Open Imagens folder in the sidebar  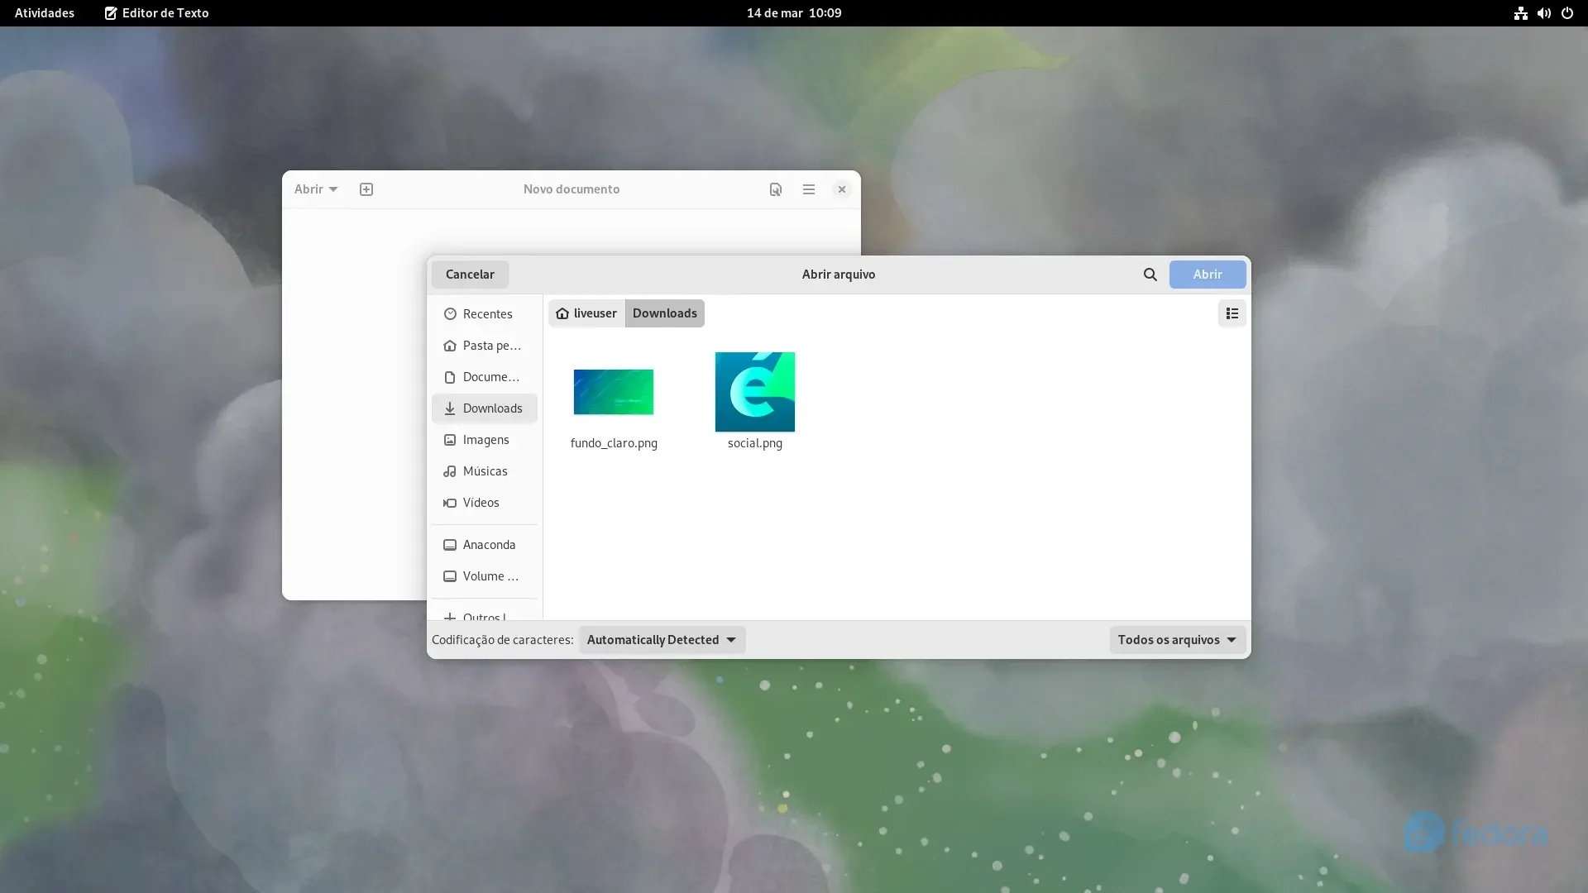(x=485, y=440)
